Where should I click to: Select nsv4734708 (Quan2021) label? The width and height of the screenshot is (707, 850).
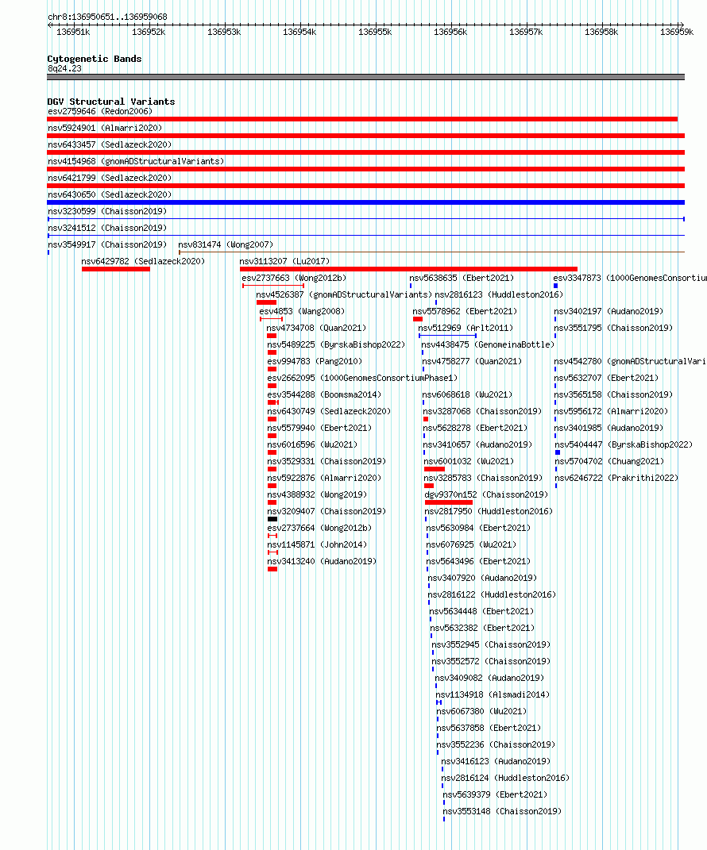[x=316, y=328]
